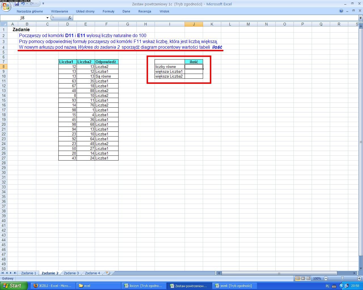Open the undo history dropdown arrow
Screen dimensions: 363x290
click(x=27, y=4)
